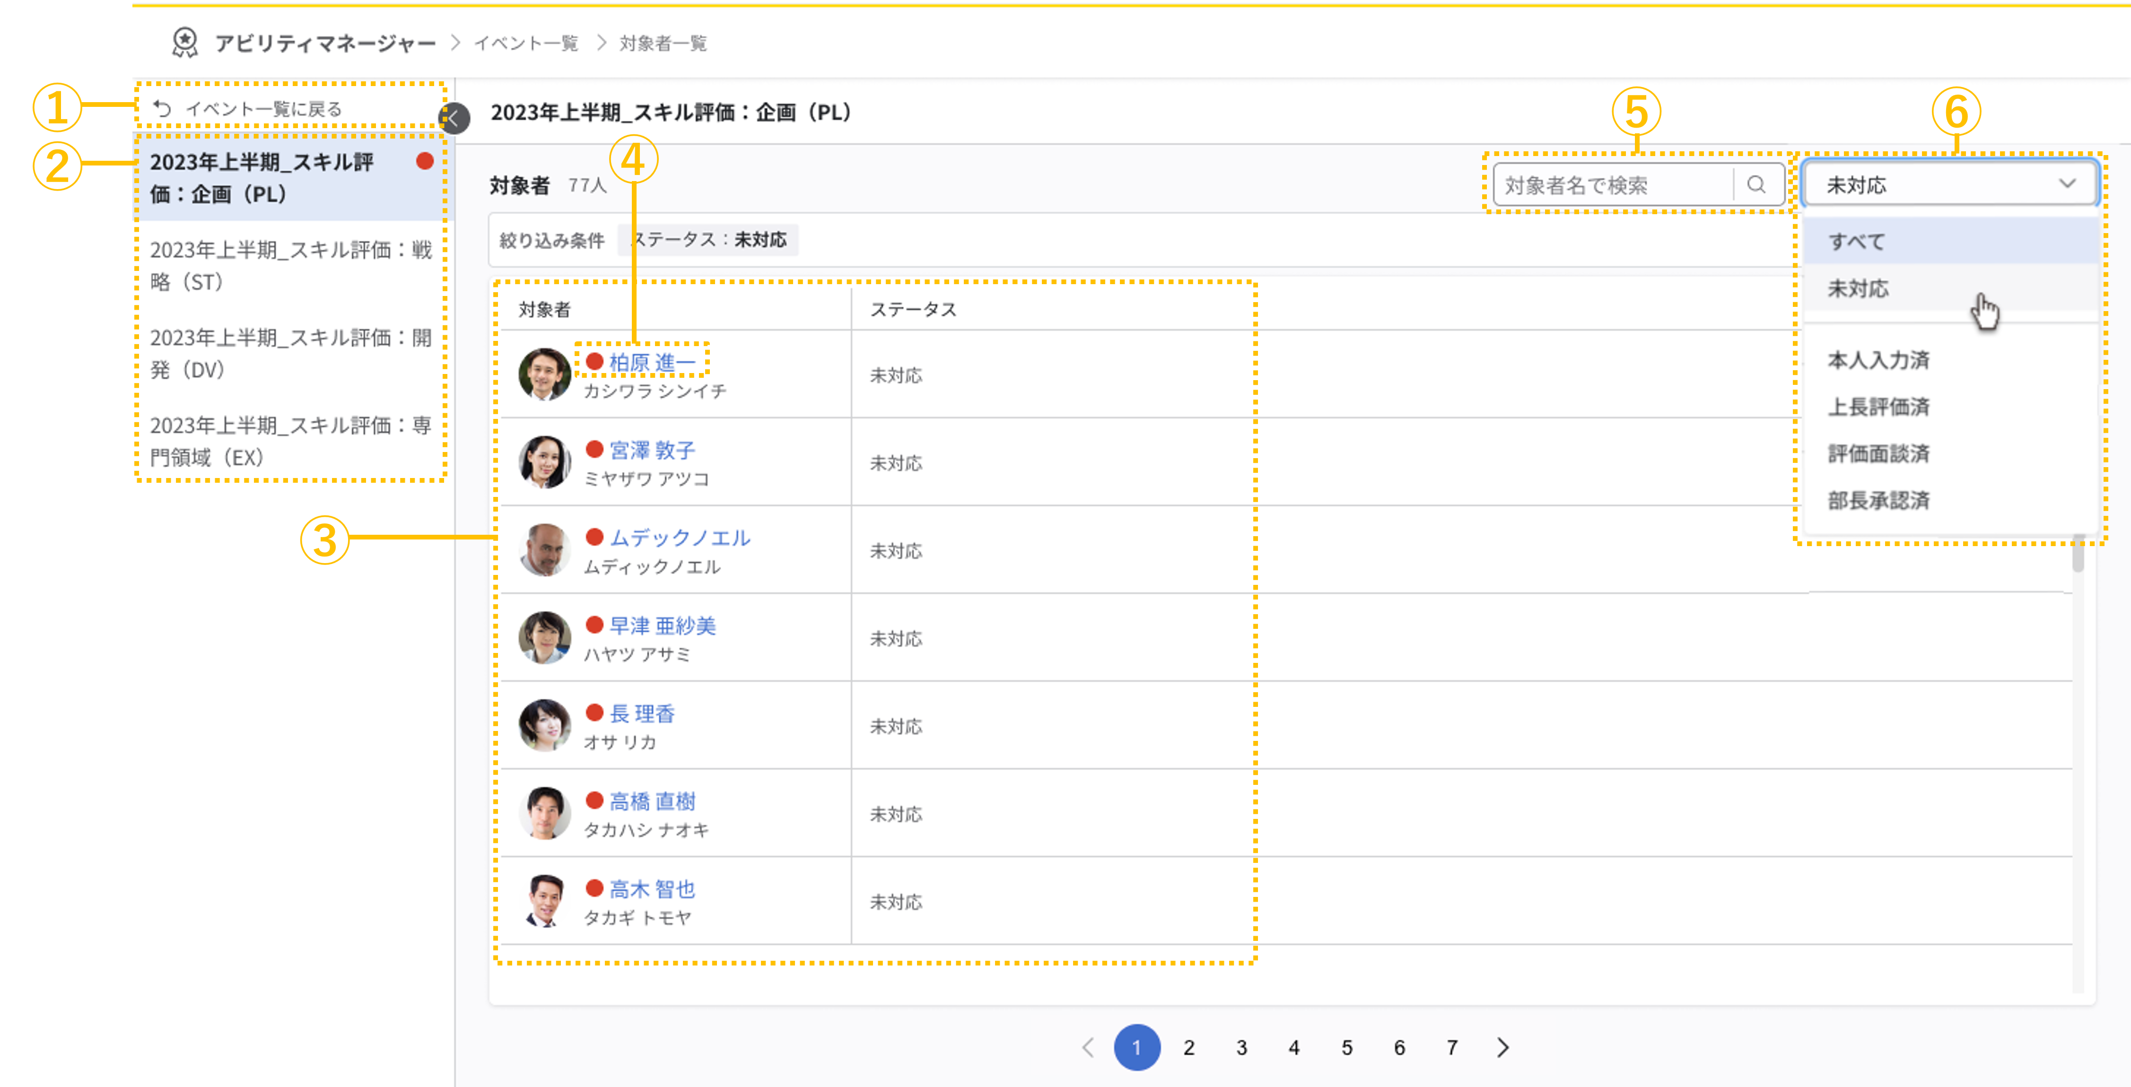Click the イベント一覧 breadcrumb link
This screenshot has height=1087, width=2131.
click(526, 43)
